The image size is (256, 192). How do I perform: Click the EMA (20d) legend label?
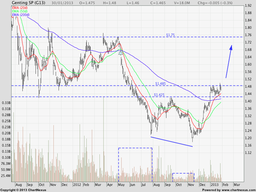coord(20,7)
